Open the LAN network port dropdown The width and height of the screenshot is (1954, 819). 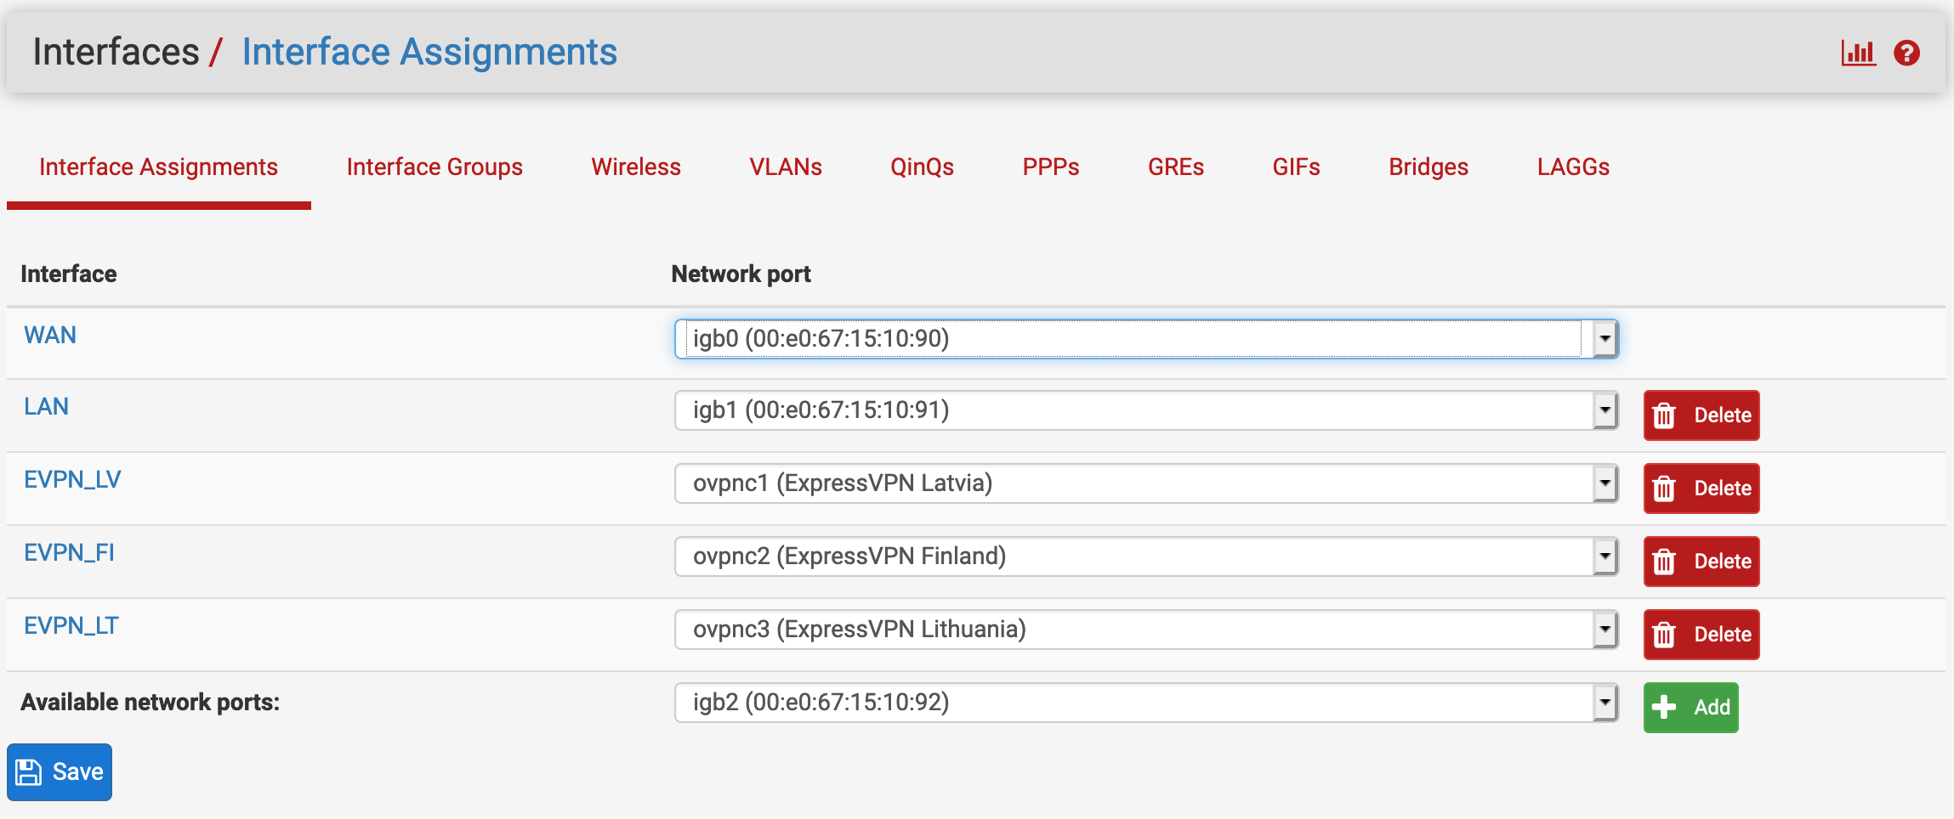click(x=1604, y=410)
